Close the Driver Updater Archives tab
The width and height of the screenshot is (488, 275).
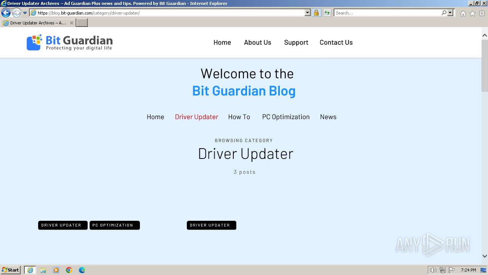tap(71, 23)
